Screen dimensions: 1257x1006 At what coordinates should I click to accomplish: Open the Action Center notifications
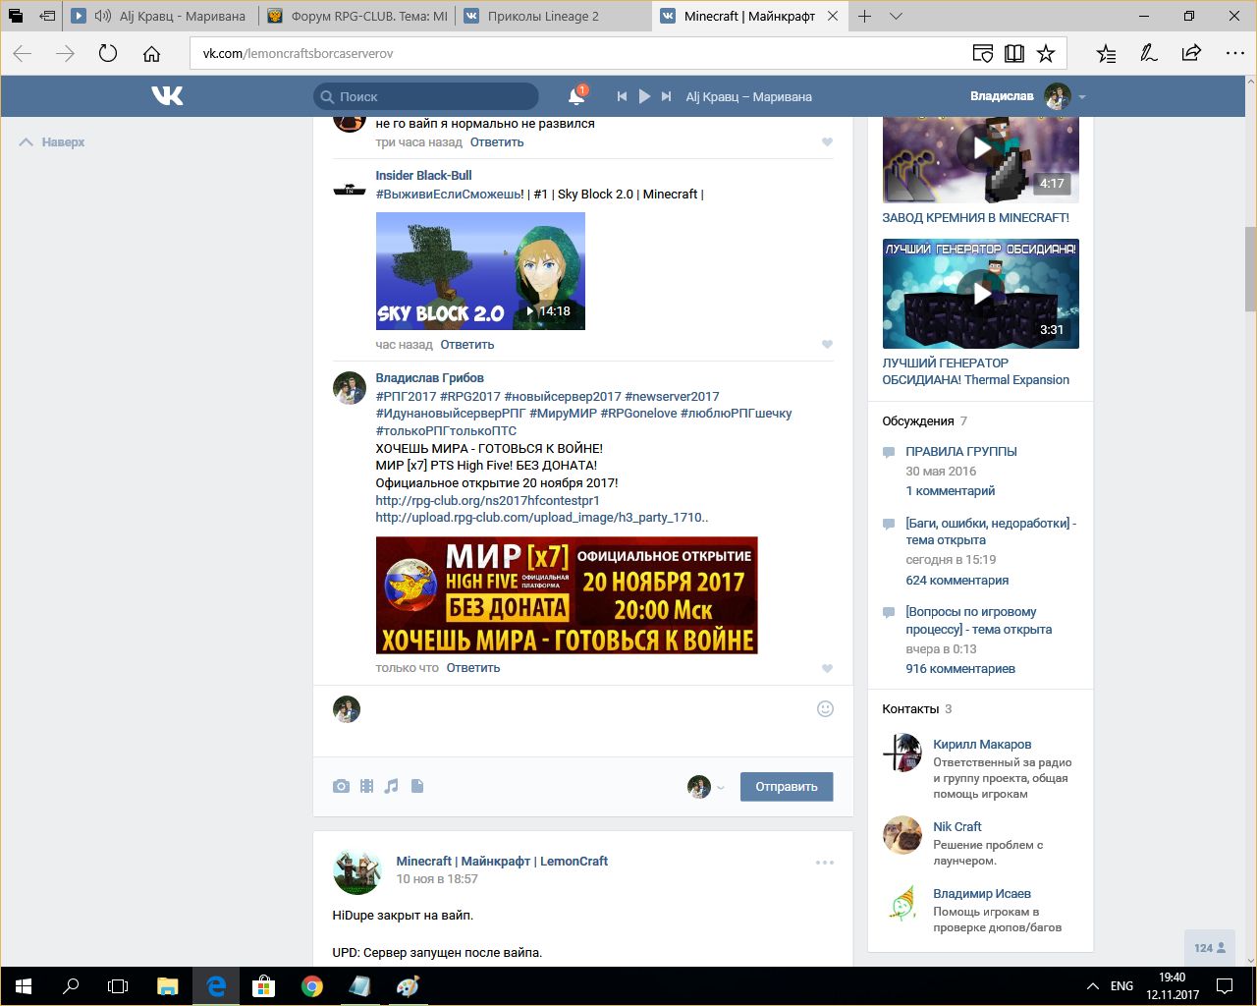coord(1226,985)
